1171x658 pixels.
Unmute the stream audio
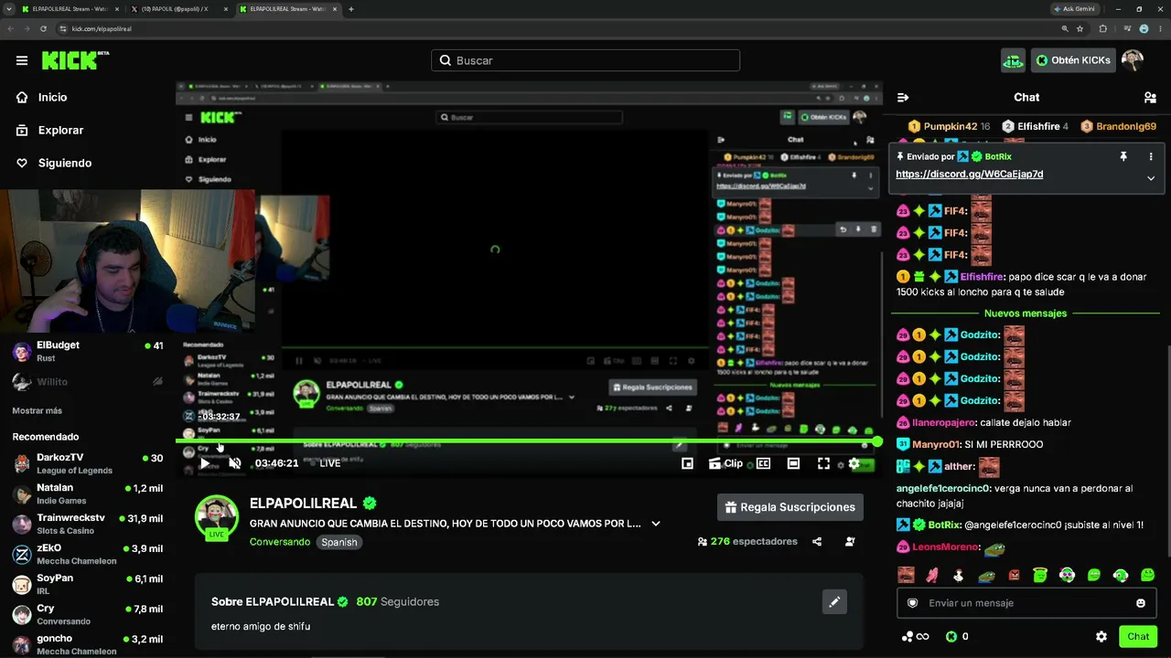tap(235, 463)
